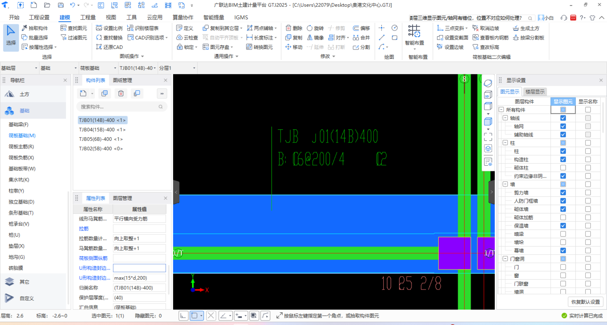Image resolution: width=607 pixels, height=325 pixels.
Task: Open 云检查 cloud check tool
Action: pyautogui.click(x=187, y=38)
